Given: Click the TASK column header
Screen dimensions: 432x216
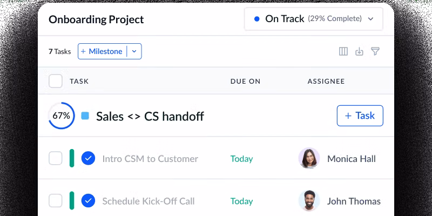Looking at the screenshot, I should pos(79,82).
